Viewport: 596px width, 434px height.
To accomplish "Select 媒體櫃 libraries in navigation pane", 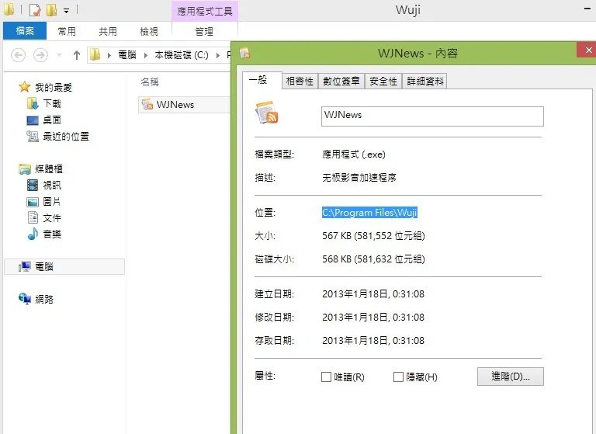I will [49, 169].
